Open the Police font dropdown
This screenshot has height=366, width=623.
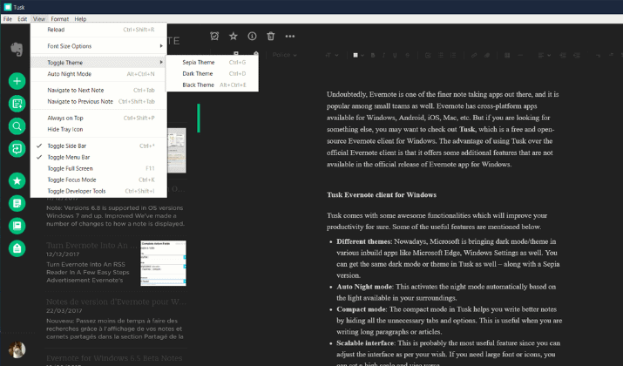284,55
